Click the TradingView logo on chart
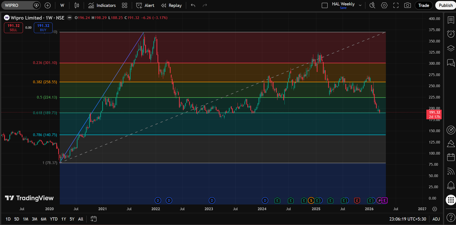Viewport: 456px width, 225px height. (29, 198)
